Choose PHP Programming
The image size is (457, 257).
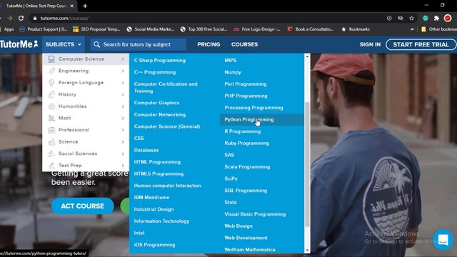246,96
